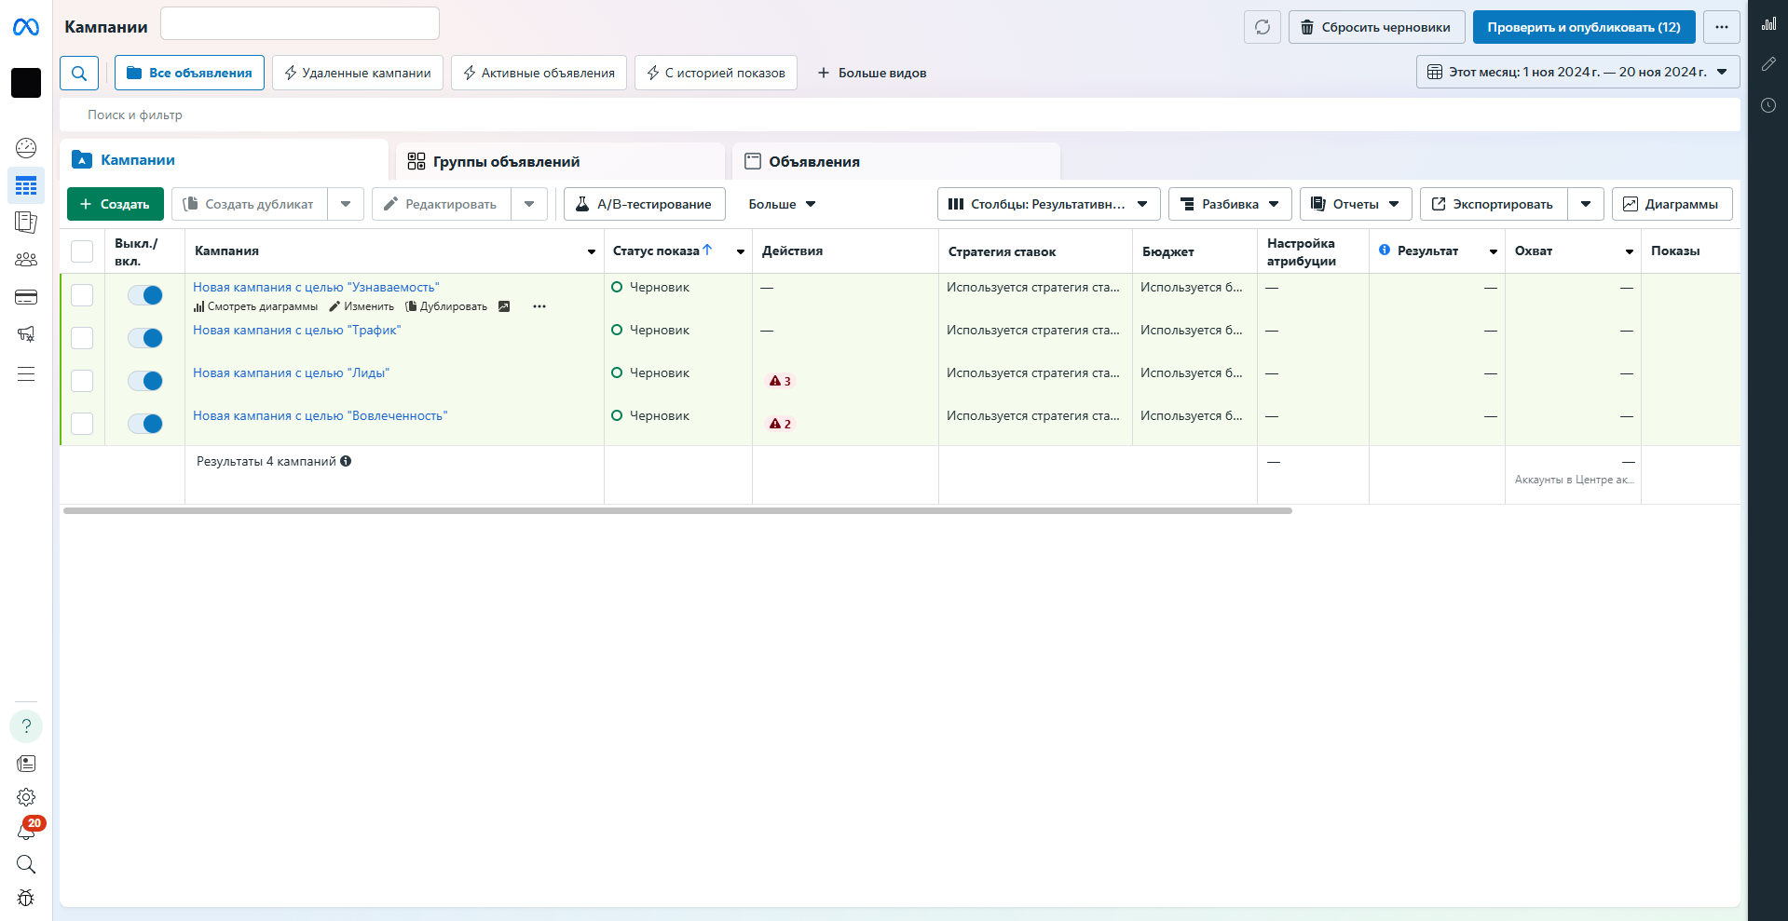1788x921 pixels.
Task: Open the Разбивка dropdown
Action: (x=1230, y=204)
